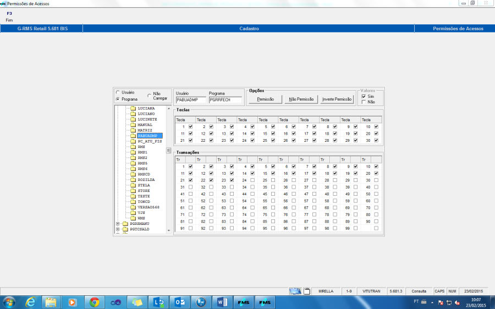Open Windows Media Player from taskbar

point(73,302)
